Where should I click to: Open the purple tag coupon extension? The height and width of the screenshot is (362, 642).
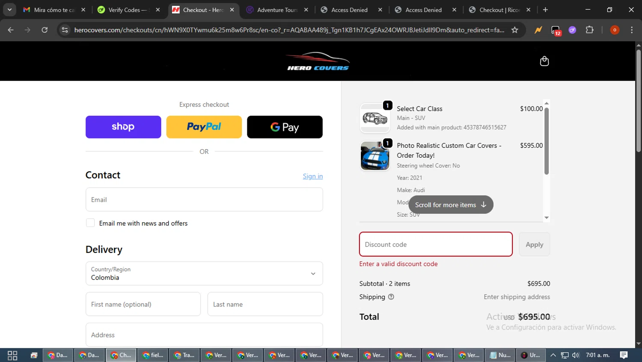click(x=572, y=30)
